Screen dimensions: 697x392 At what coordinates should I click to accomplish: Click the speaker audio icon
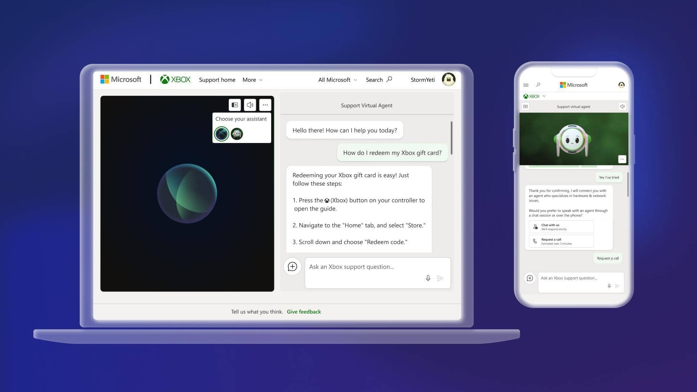(250, 105)
